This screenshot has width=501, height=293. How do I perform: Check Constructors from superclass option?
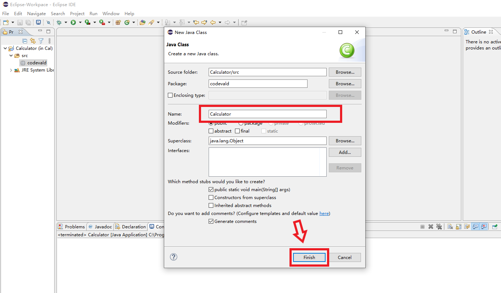point(211,198)
